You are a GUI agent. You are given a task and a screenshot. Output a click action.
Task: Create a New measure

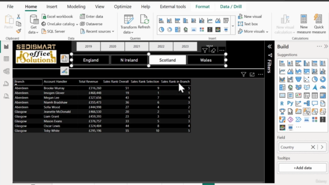click(304, 24)
